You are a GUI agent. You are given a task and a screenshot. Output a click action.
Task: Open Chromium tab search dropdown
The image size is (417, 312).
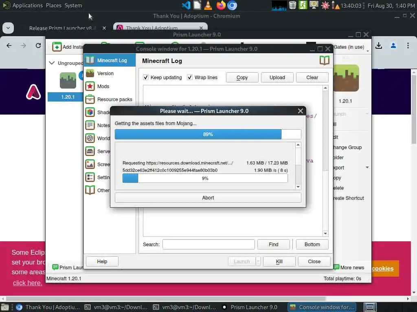(x=8, y=28)
